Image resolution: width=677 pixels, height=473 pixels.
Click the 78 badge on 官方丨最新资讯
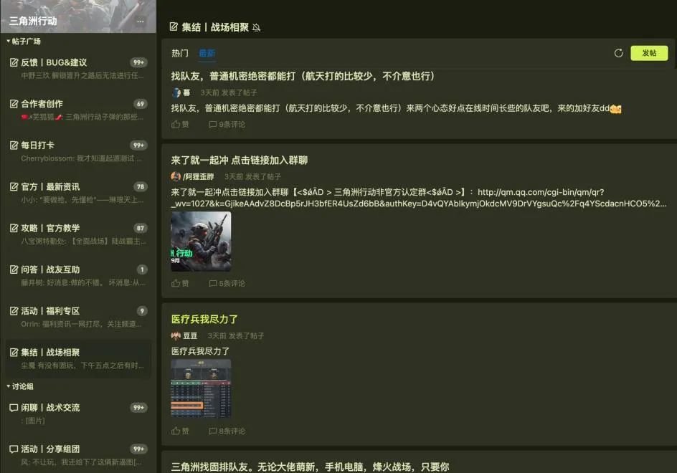[141, 187]
